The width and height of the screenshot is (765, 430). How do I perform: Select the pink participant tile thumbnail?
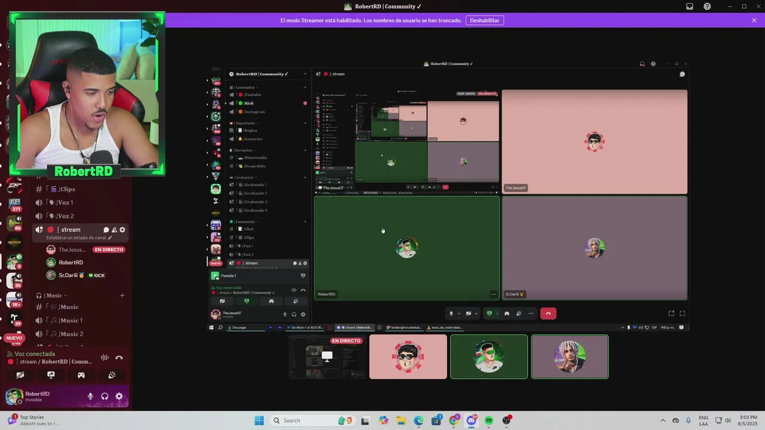(x=408, y=357)
